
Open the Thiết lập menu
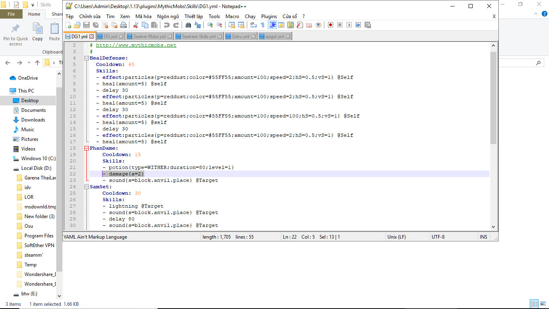(194, 16)
